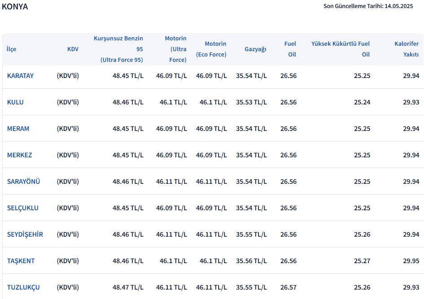Click the KDV column header
The image size is (424, 299).
pos(73,49)
